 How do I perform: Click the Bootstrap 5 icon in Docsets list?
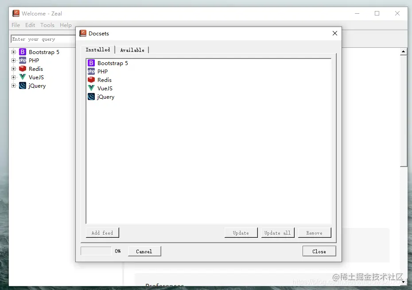91,63
